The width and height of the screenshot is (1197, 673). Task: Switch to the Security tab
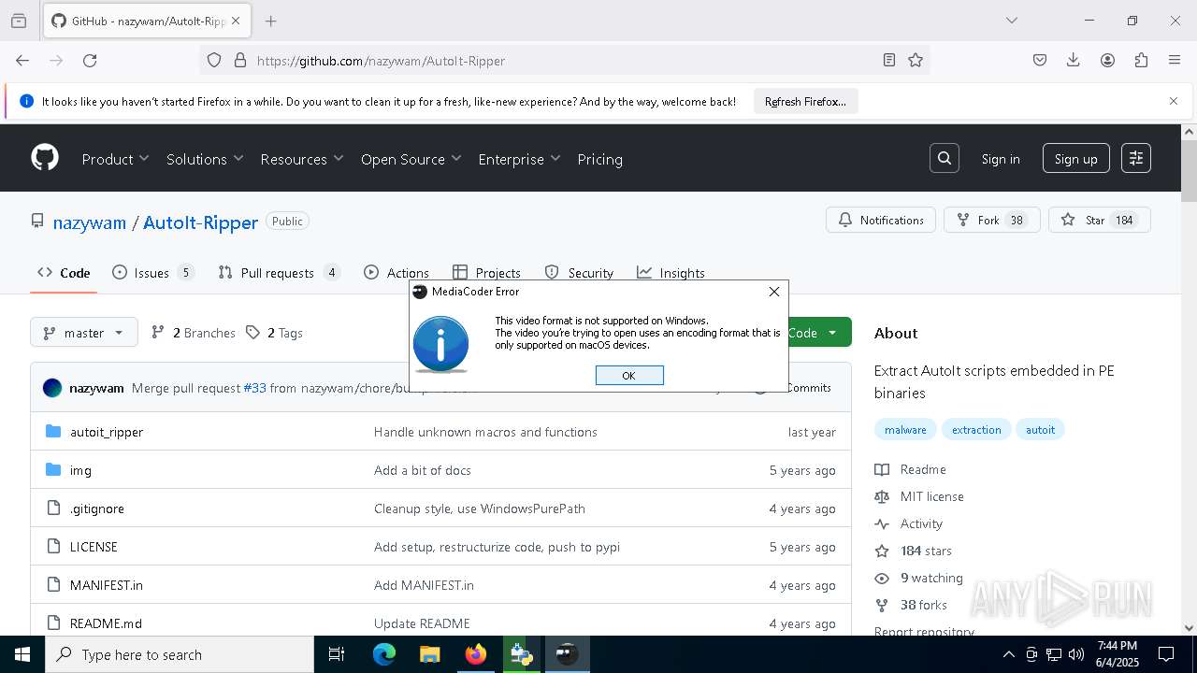point(579,273)
